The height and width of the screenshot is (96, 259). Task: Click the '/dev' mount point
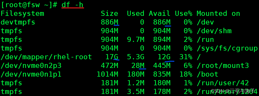point(205,22)
